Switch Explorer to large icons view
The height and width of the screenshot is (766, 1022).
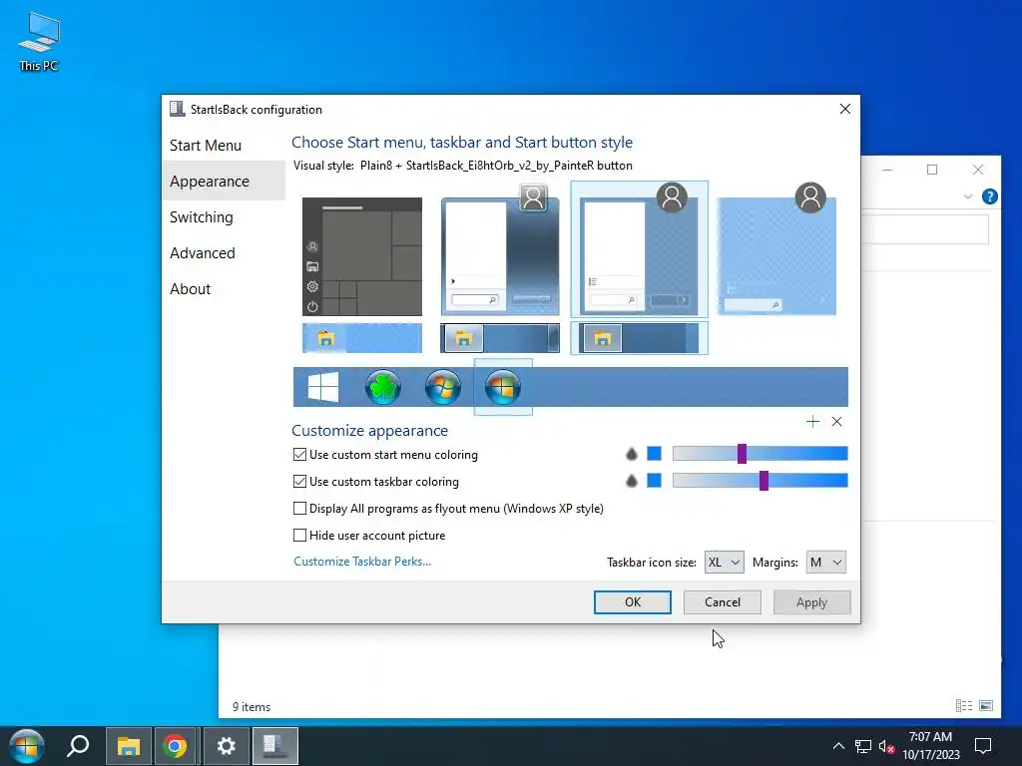point(986,705)
